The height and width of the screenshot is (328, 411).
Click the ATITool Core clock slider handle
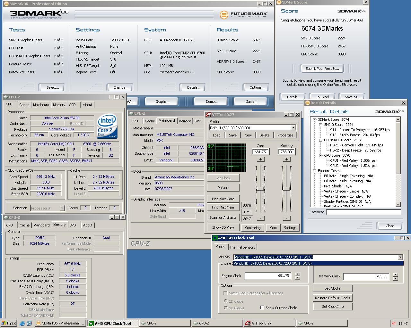pyautogui.click(x=260, y=189)
